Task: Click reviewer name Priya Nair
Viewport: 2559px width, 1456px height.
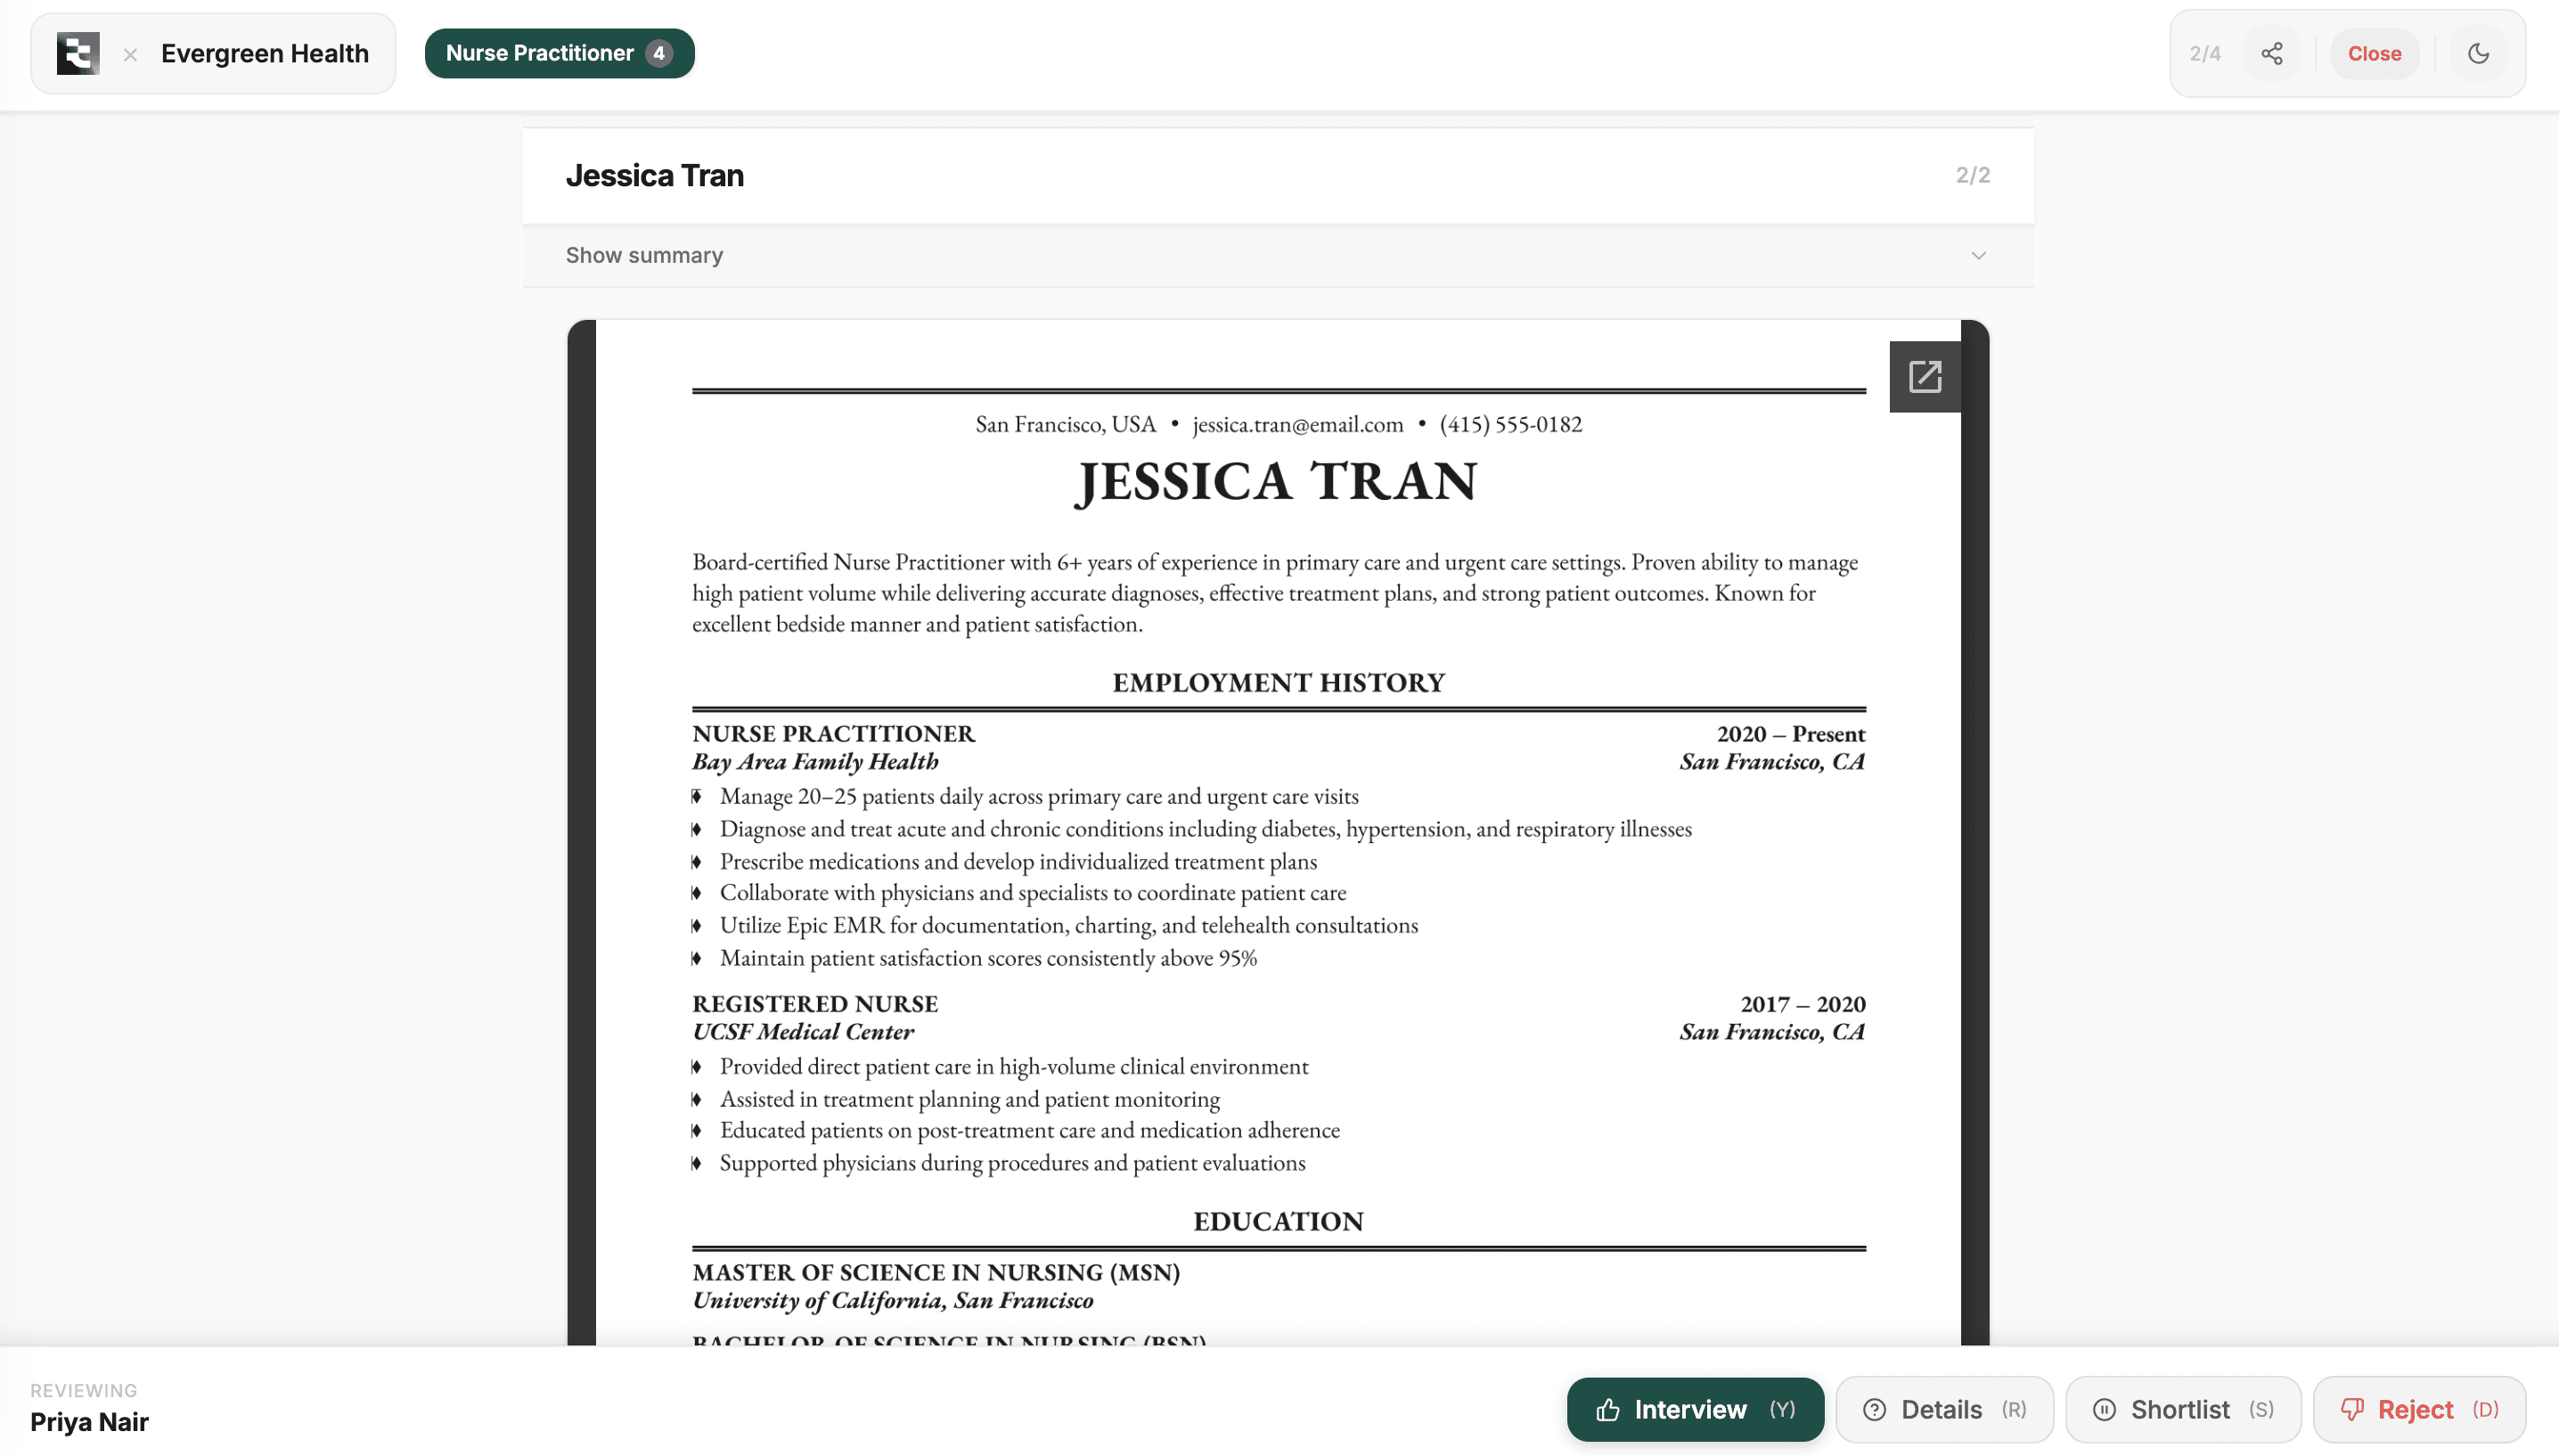Action: pos(89,1421)
